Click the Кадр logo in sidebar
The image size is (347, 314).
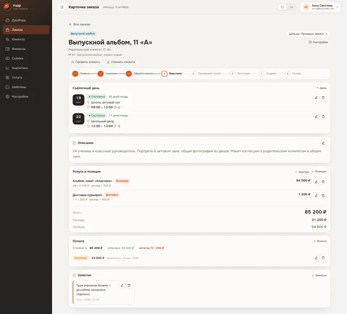tap(7, 7)
